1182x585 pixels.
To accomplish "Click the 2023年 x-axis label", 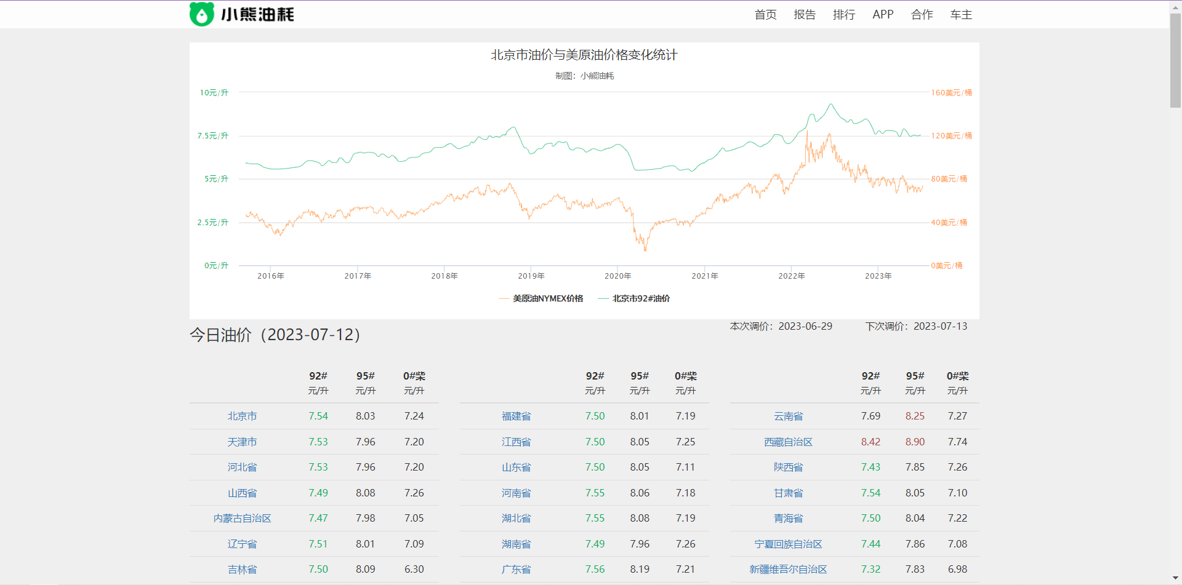I will pos(878,276).
